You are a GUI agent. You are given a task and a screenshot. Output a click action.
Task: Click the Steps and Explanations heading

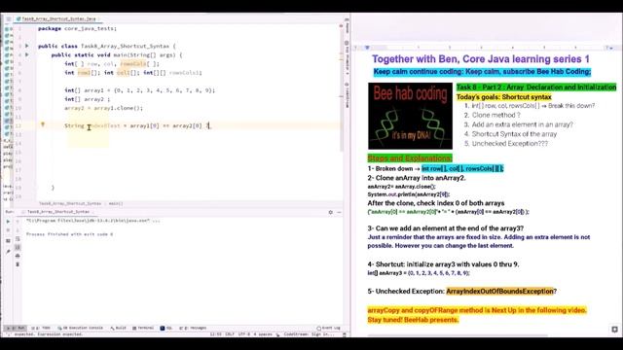coord(410,158)
